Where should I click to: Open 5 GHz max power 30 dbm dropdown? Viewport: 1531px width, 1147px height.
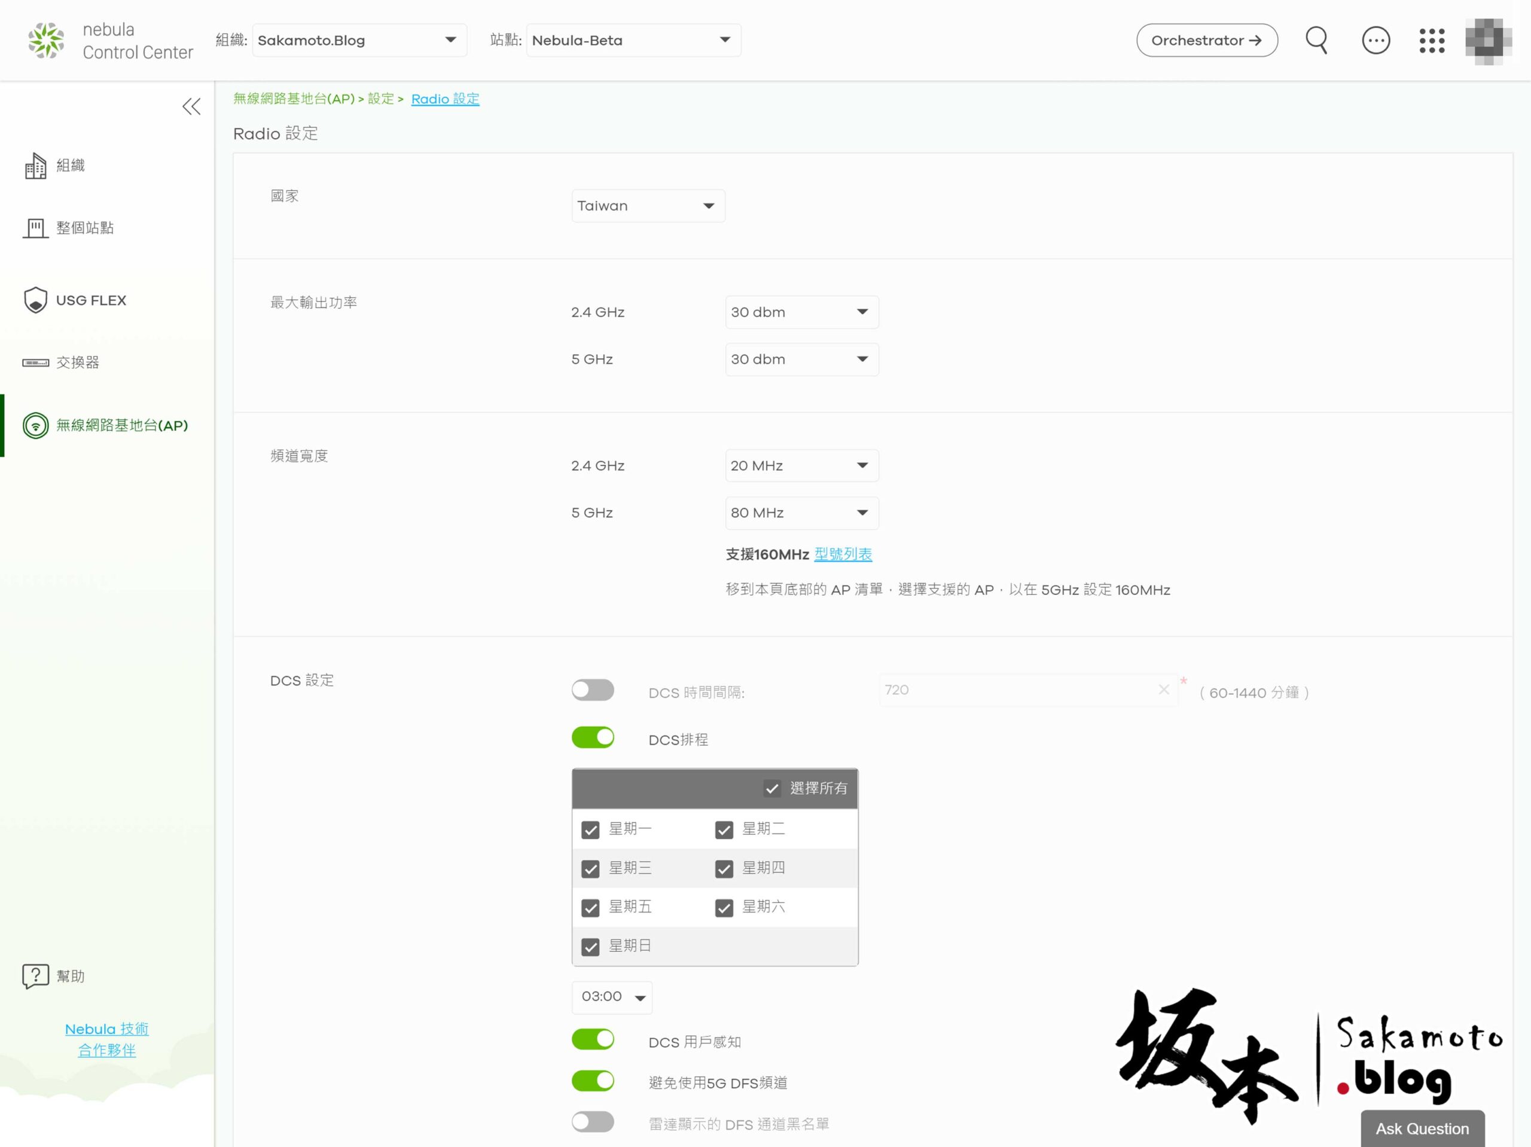click(802, 359)
